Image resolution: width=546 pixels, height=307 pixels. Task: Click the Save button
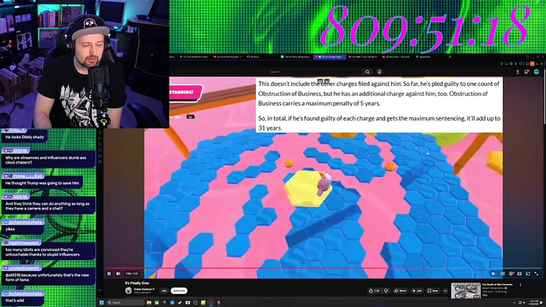coord(433,291)
